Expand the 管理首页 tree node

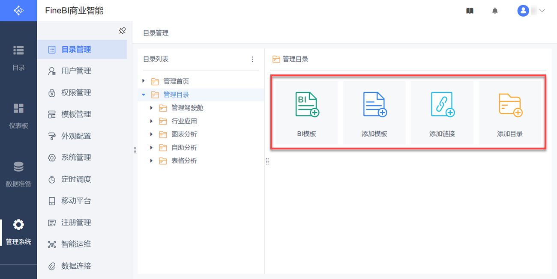click(x=144, y=81)
